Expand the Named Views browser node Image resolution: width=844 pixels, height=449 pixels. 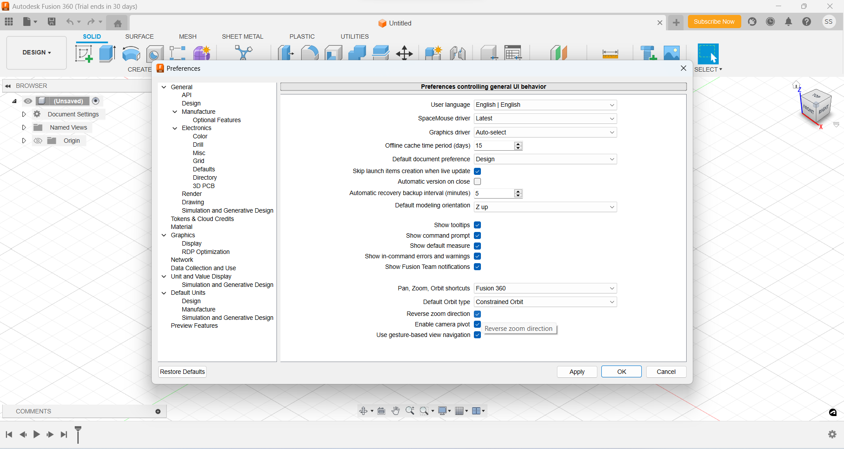(x=24, y=127)
